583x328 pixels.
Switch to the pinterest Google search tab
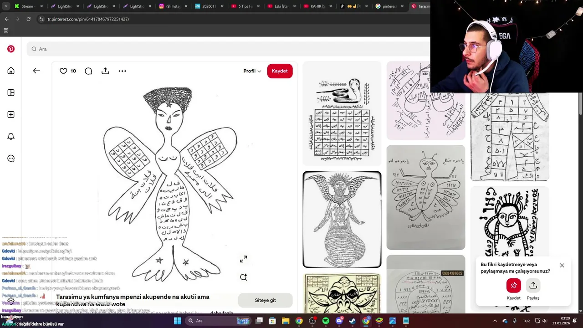coord(390,6)
